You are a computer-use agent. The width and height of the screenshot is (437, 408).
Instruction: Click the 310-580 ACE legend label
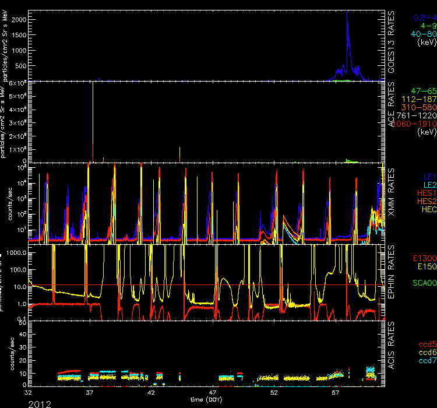[x=420, y=109]
